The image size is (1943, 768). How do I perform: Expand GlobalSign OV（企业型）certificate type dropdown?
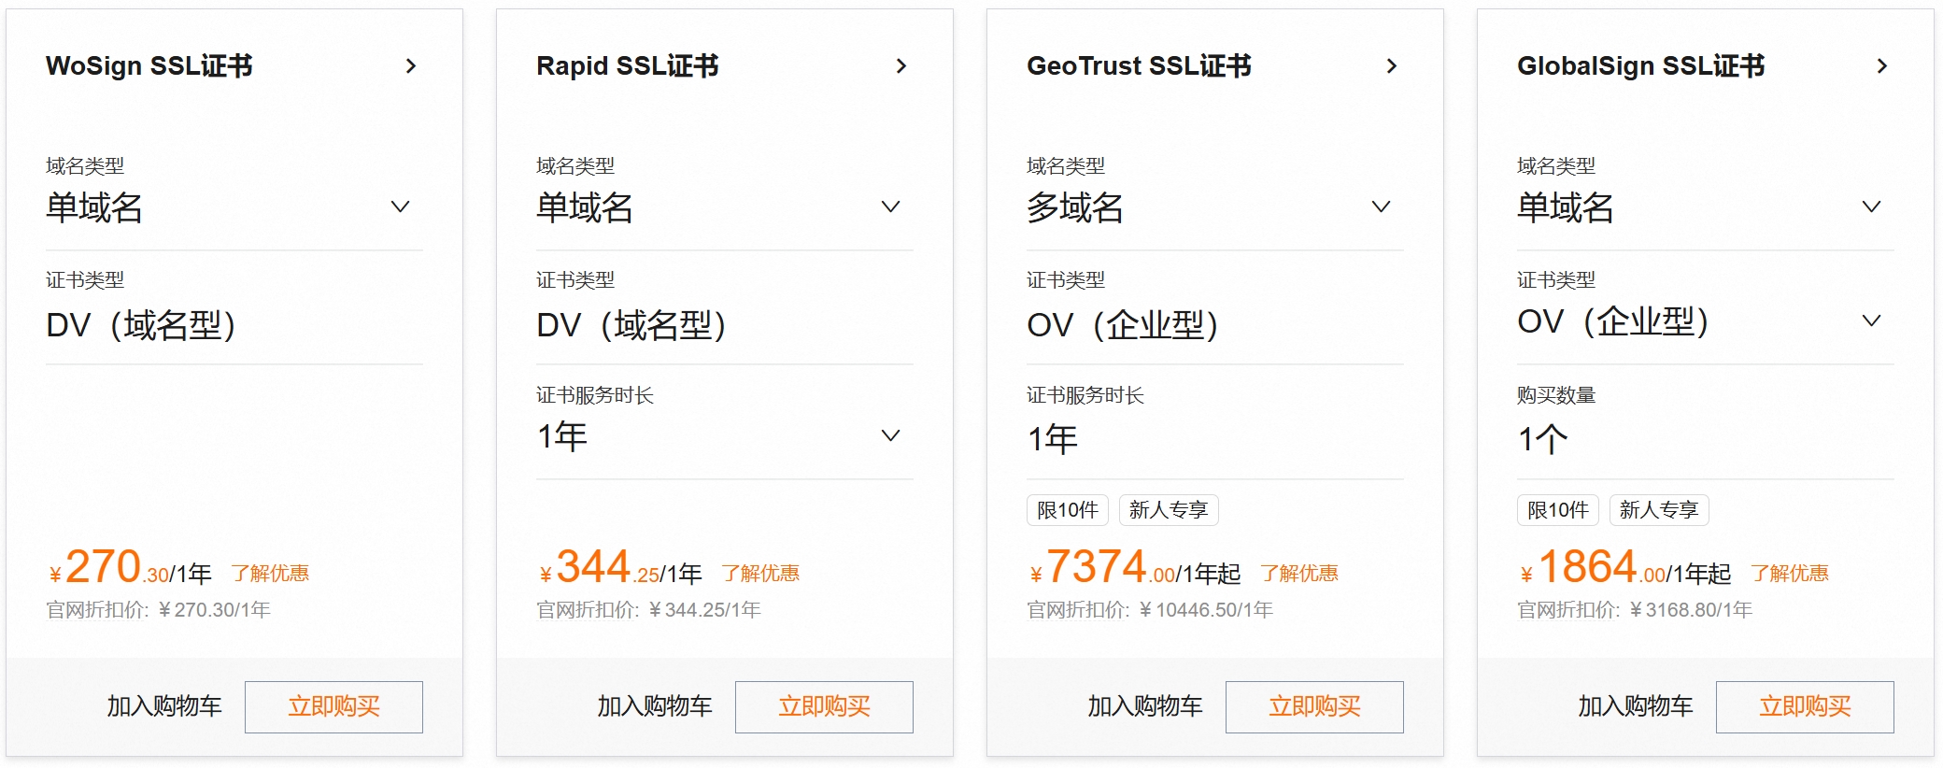1706,321
